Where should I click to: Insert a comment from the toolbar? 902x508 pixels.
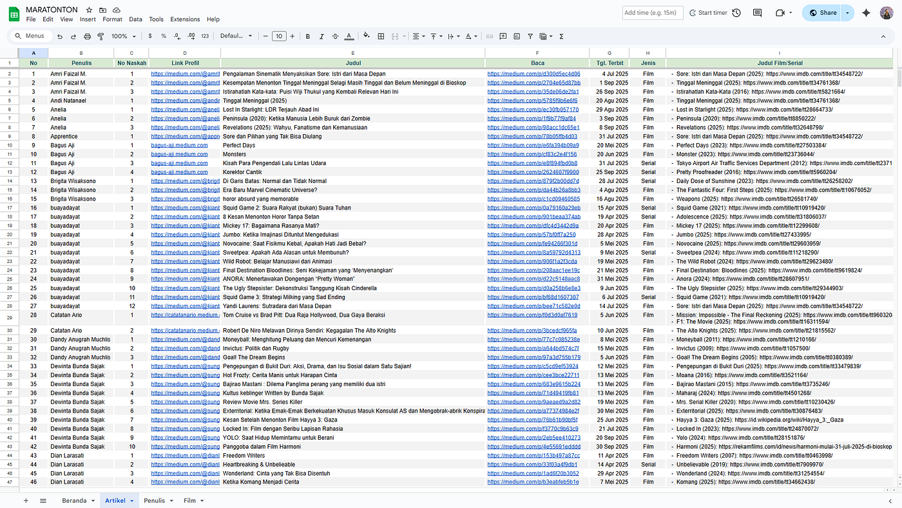pyautogui.click(x=503, y=36)
